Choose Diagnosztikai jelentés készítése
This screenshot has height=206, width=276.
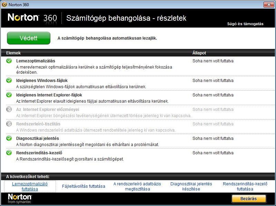click(191, 186)
